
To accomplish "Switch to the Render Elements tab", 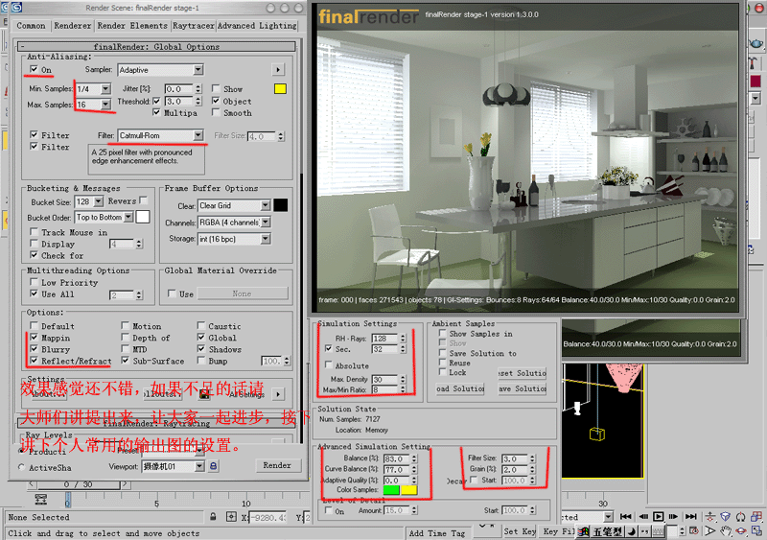I will tap(132, 26).
